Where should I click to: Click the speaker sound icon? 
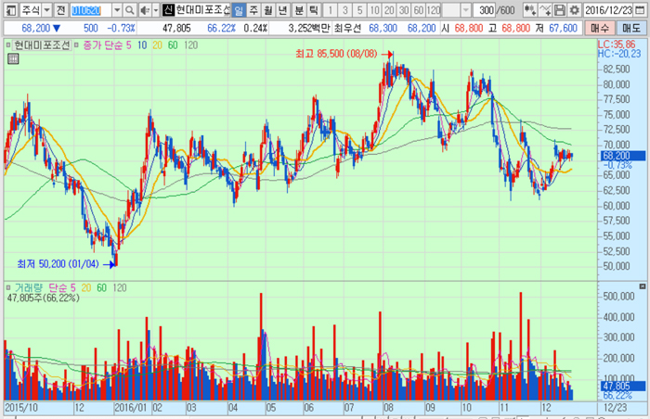click(144, 10)
